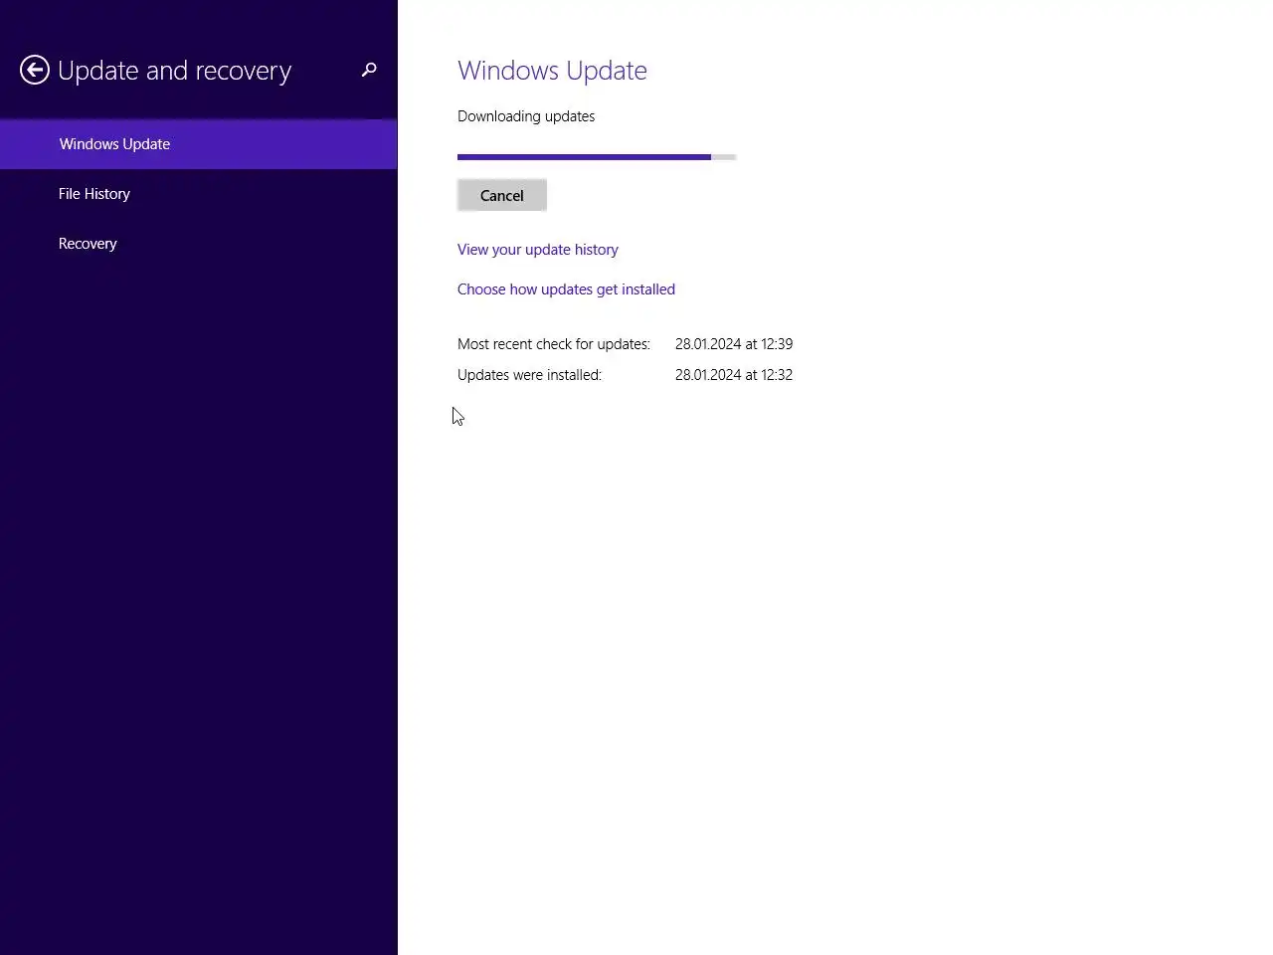Viewport: 1273px width, 955px height.
Task: Click the 28.01.2024 at 12:39 timestamp
Action: pyautogui.click(x=734, y=344)
